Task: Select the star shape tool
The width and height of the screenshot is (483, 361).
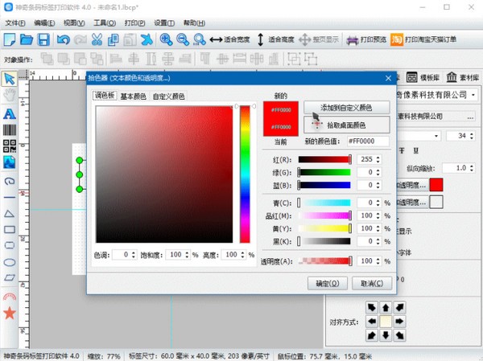Action: tap(10, 312)
